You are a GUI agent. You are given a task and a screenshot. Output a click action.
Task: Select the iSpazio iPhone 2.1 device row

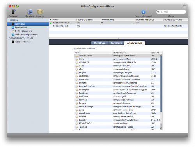(118, 23)
